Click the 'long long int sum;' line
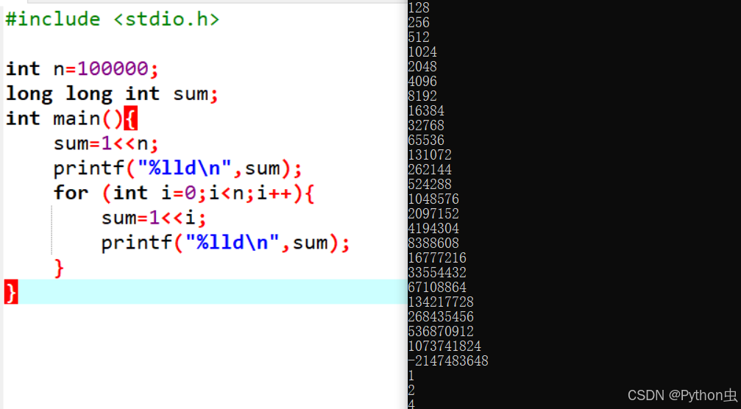This screenshot has height=409, width=741. (112, 94)
